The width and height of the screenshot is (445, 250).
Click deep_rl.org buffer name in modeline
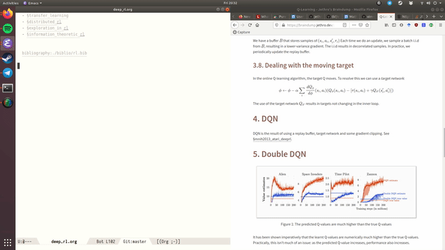tap(64, 242)
